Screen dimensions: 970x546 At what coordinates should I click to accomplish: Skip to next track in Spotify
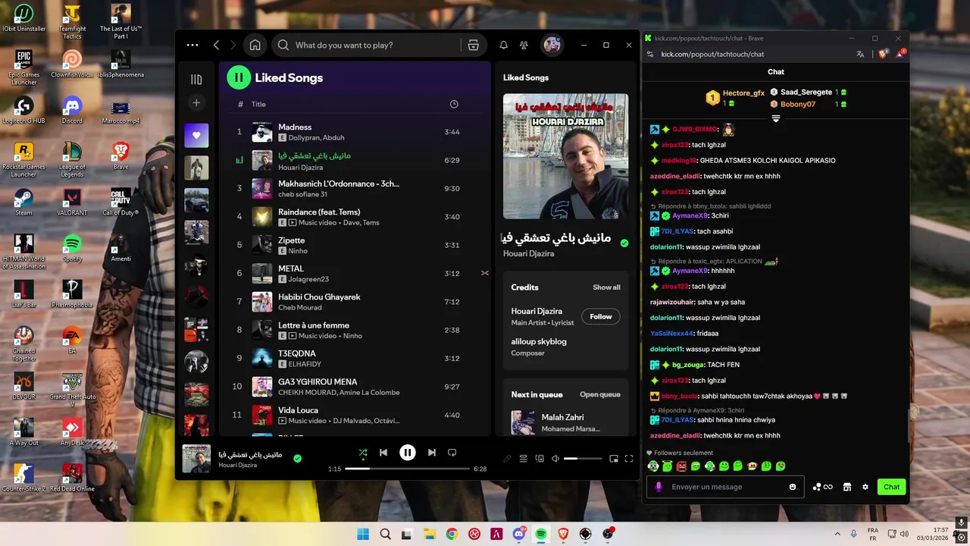[x=432, y=453]
